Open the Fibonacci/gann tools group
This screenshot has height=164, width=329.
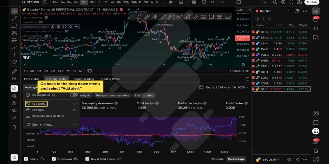pos(14,26)
